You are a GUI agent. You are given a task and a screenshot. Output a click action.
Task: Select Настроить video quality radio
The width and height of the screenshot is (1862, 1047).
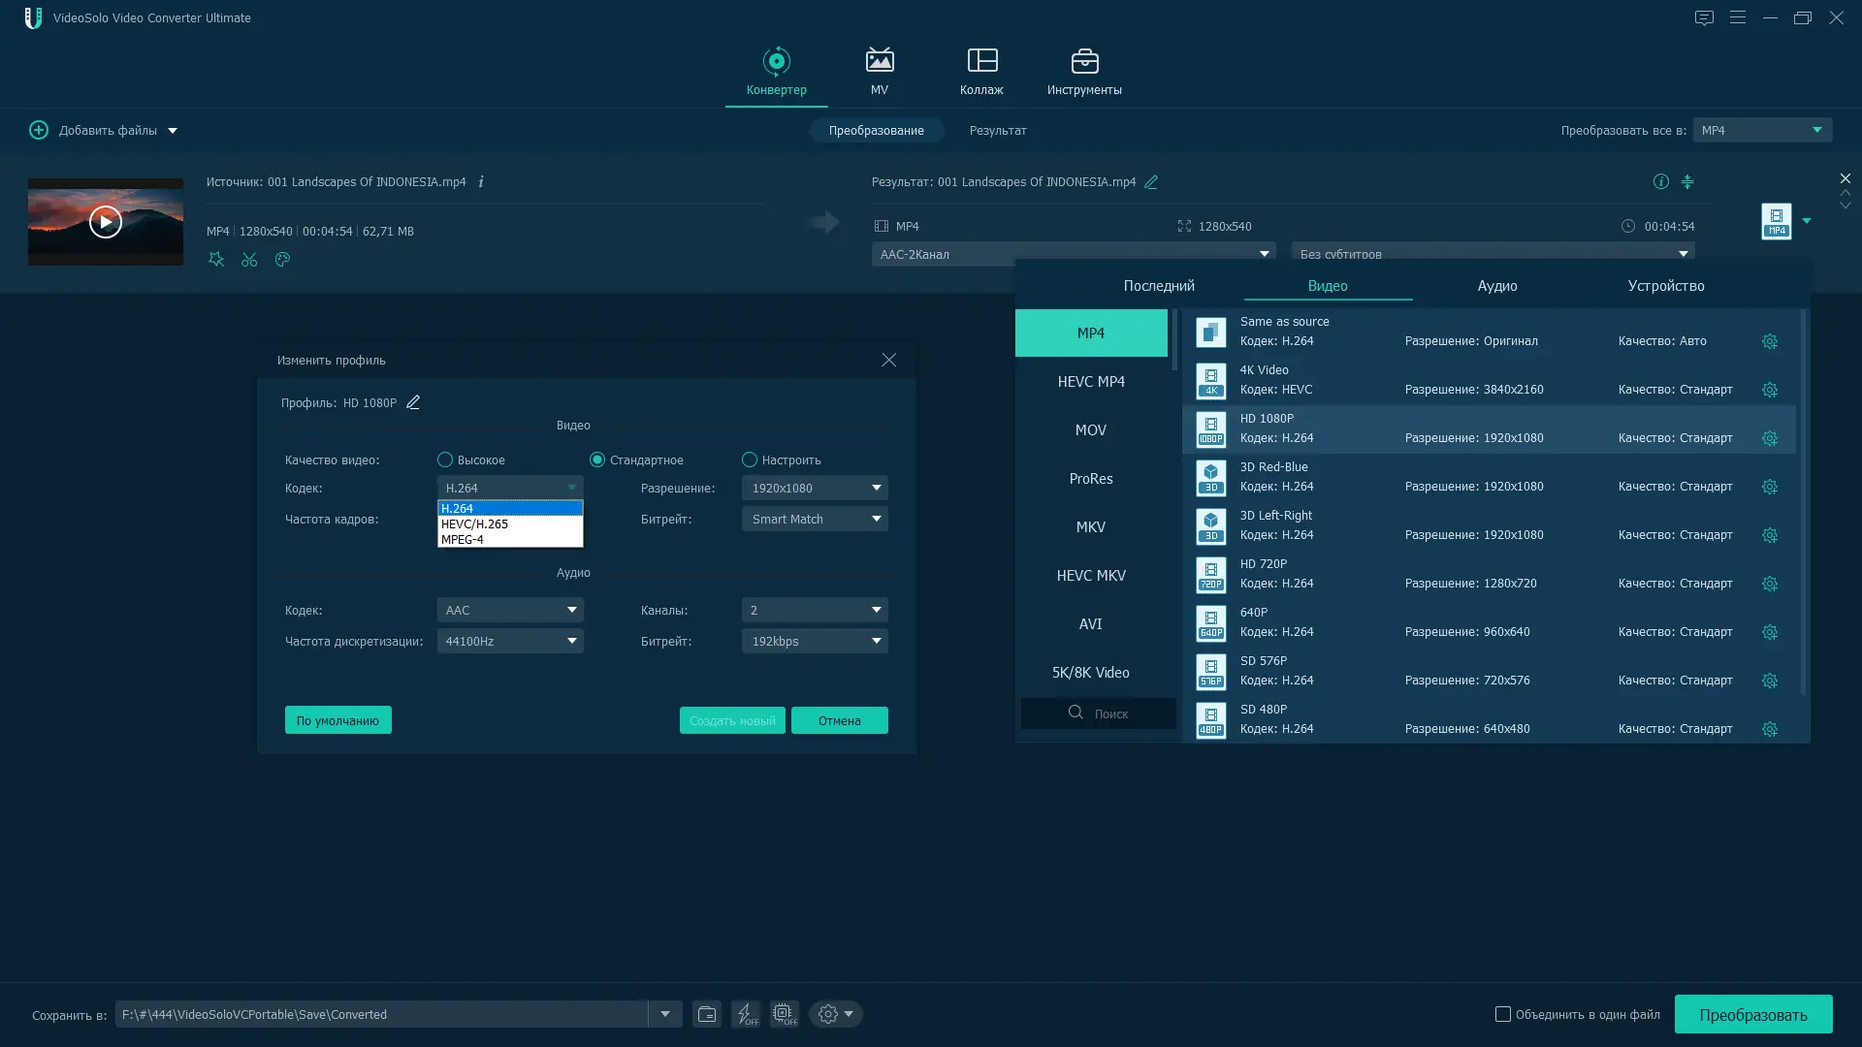pos(750,460)
